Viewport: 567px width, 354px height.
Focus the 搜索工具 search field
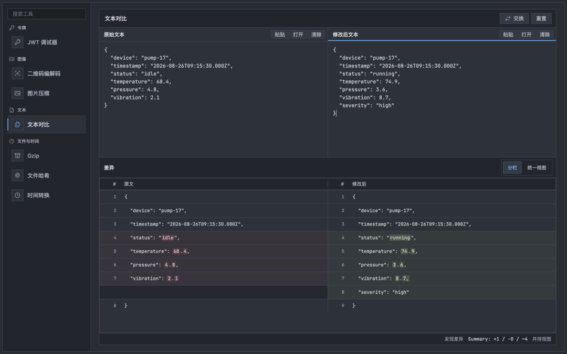[x=47, y=14]
